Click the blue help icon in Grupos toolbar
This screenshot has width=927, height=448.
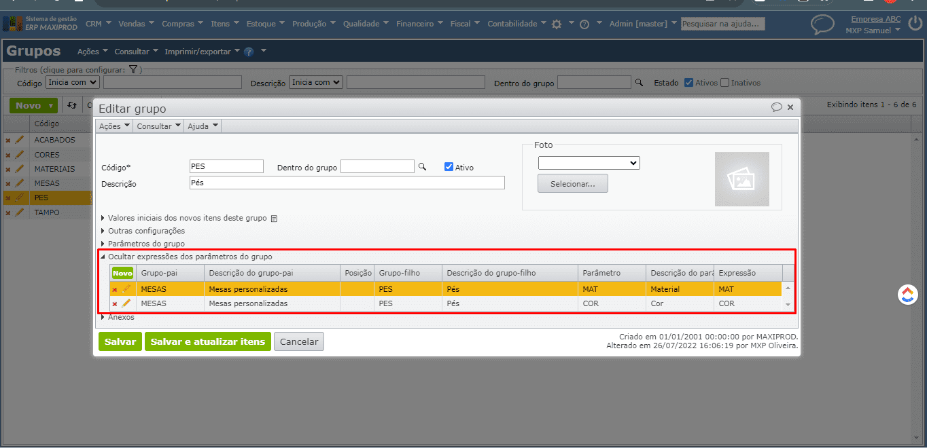249,52
